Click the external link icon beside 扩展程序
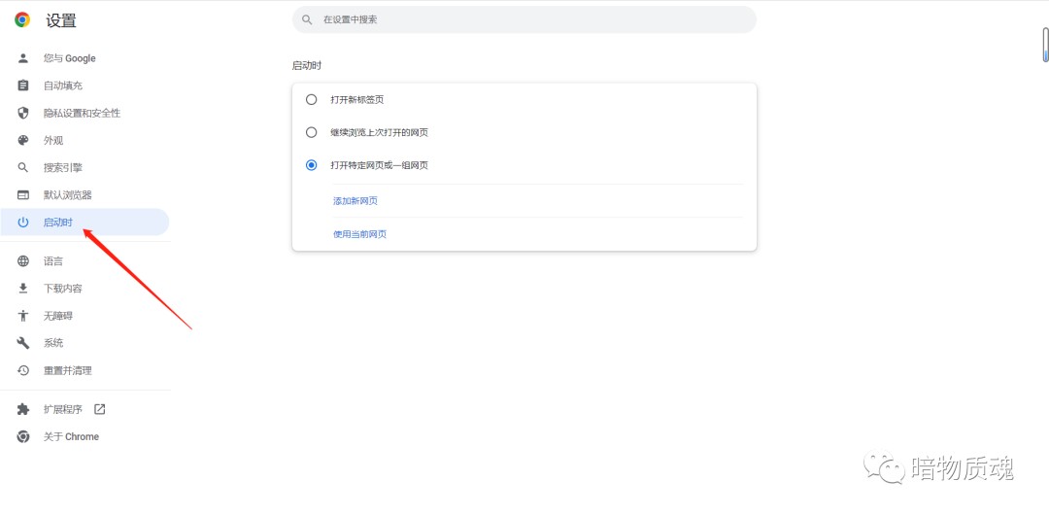The height and width of the screenshot is (515, 1049). coord(100,409)
